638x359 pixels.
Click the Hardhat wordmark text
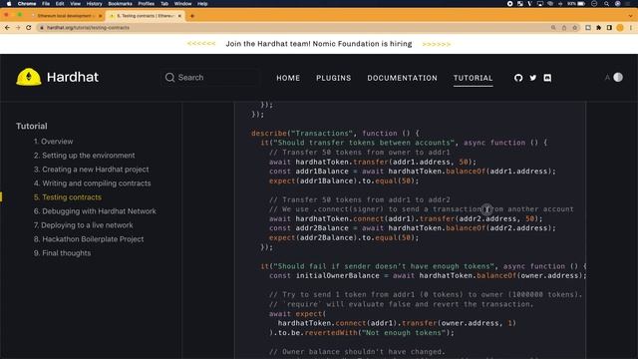pyautogui.click(x=73, y=77)
